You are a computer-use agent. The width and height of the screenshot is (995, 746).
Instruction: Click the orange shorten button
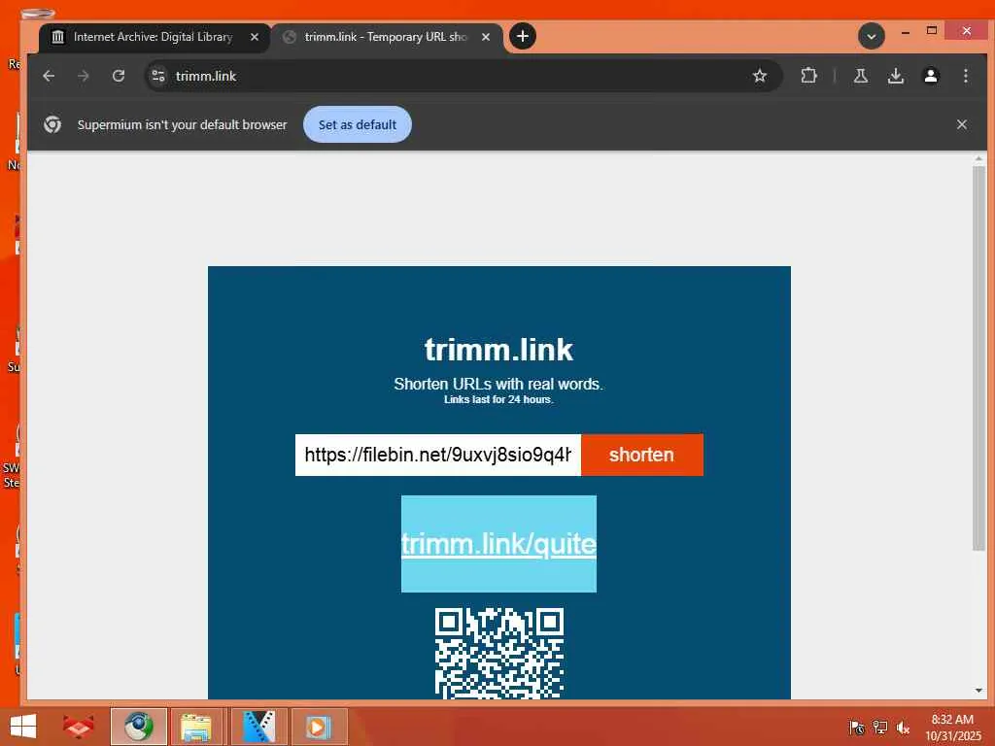(x=641, y=455)
